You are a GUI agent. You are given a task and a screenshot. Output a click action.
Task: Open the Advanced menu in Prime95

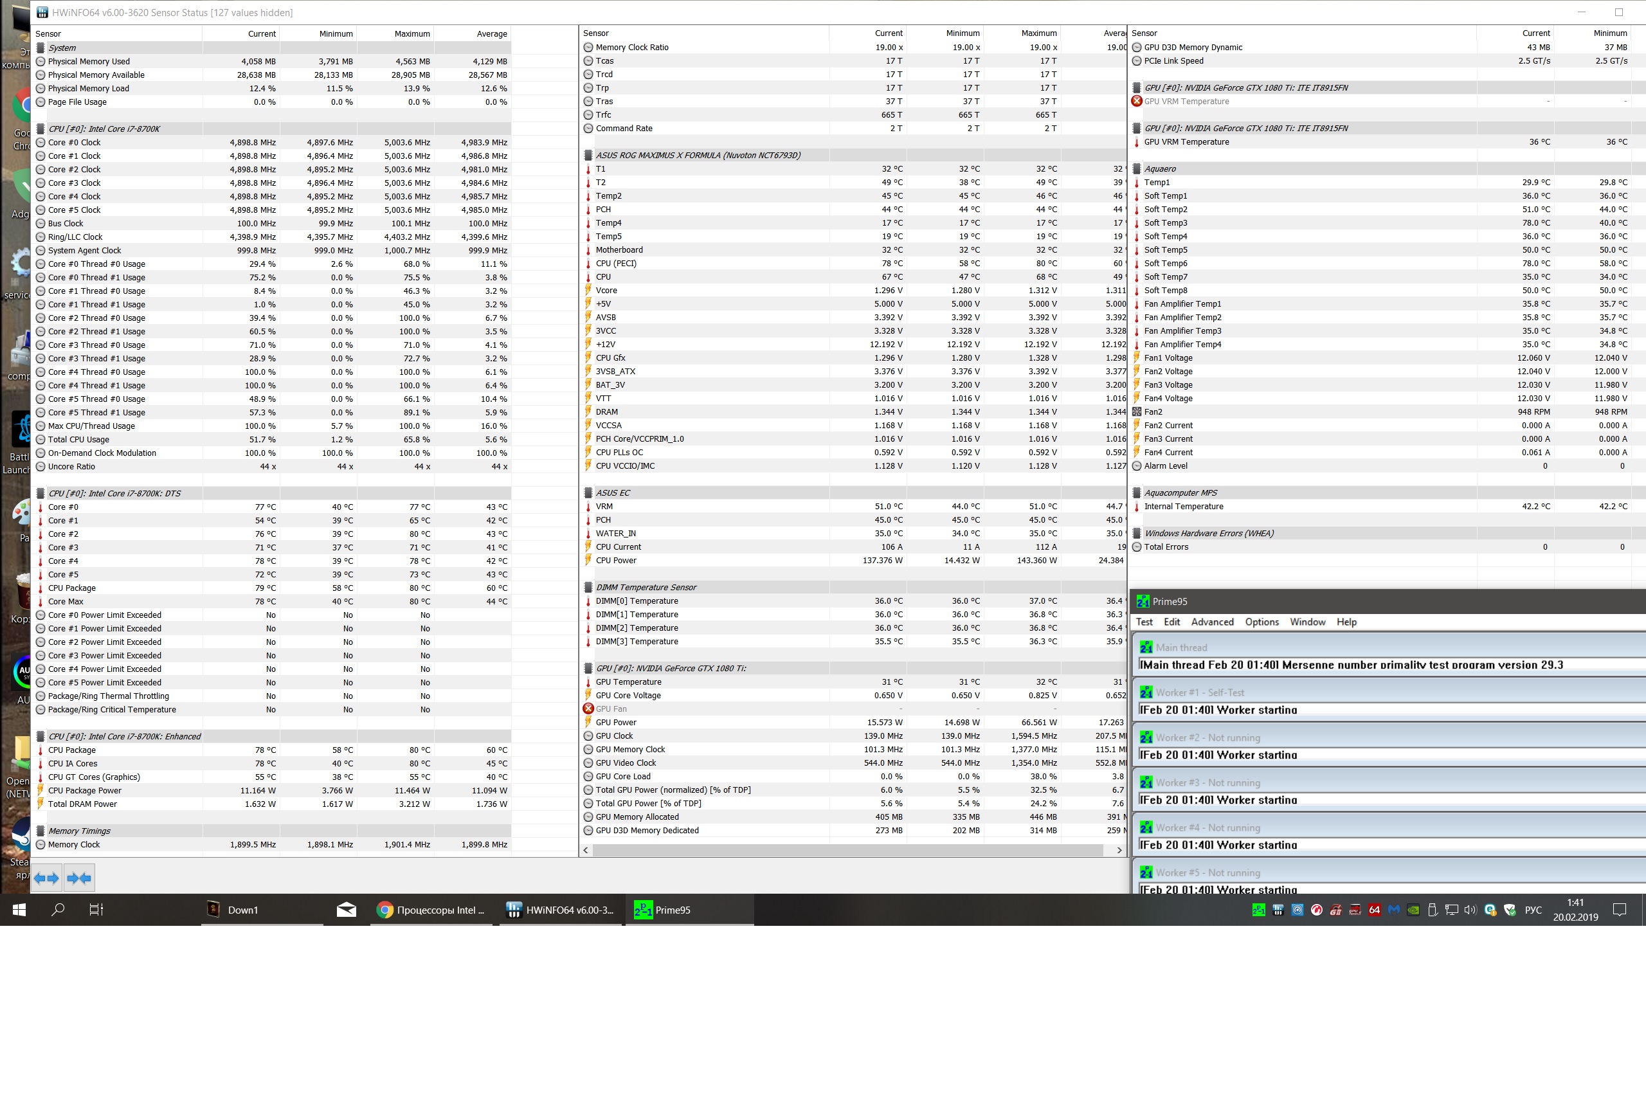pos(1213,622)
